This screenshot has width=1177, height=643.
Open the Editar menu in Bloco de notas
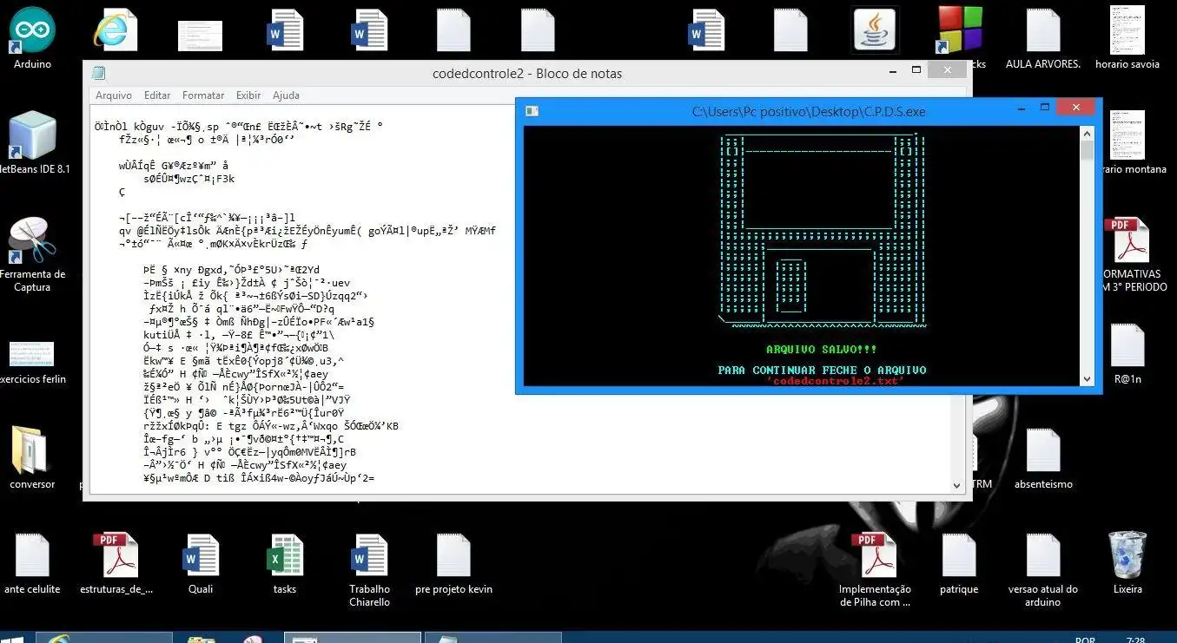[x=157, y=95]
